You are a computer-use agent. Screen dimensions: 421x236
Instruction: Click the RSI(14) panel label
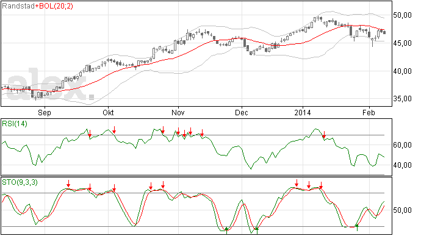click(x=15, y=124)
